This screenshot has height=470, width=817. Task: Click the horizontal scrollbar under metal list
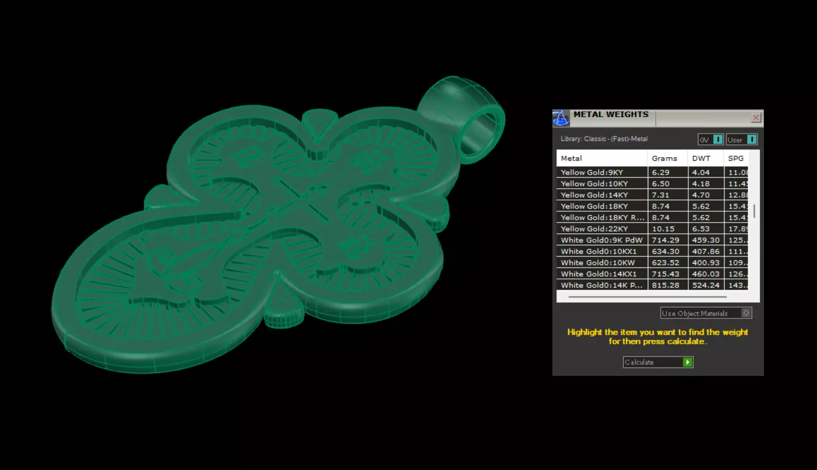click(647, 296)
